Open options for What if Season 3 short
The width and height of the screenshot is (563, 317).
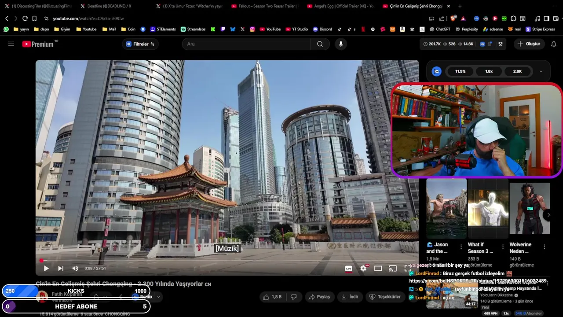pyautogui.click(x=503, y=247)
